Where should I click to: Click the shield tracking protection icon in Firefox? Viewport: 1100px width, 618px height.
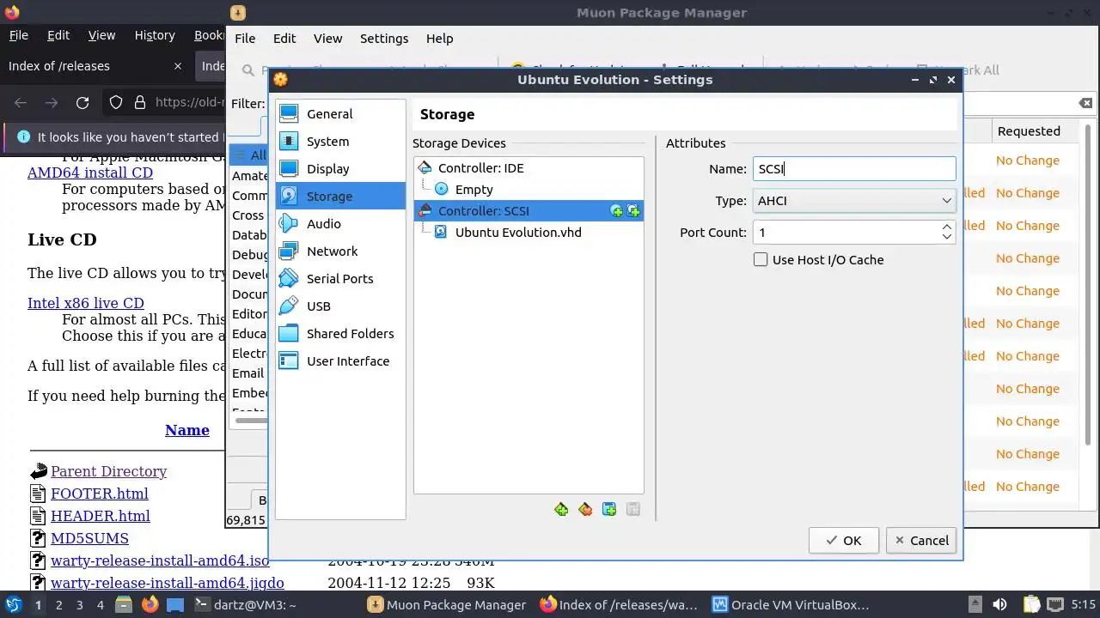coord(116,103)
